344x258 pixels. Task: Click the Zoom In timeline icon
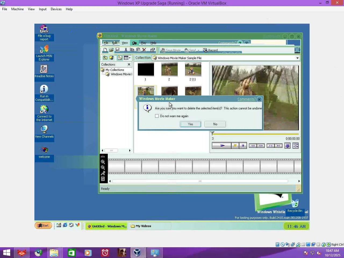pos(103,162)
